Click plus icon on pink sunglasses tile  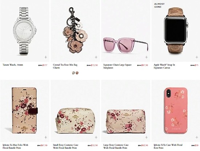pos(147,57)
